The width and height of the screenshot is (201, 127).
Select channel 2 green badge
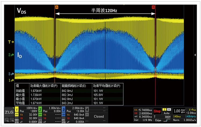[39, 109]
